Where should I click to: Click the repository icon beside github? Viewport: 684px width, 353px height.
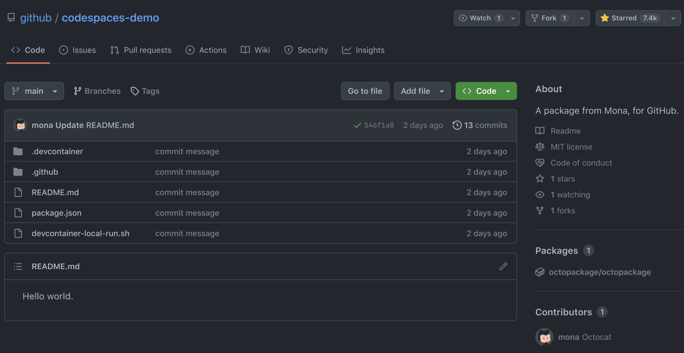pos(11,18)
